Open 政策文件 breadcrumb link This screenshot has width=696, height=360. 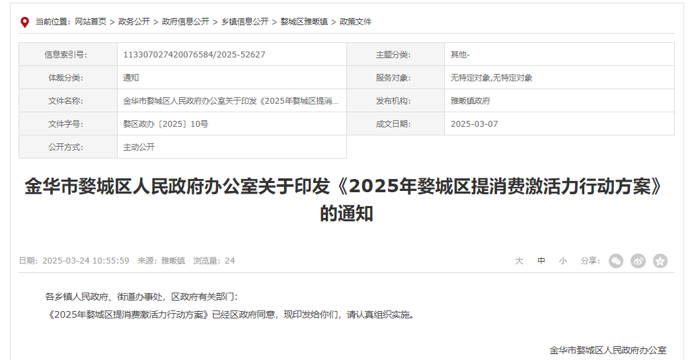pos(356,22)
